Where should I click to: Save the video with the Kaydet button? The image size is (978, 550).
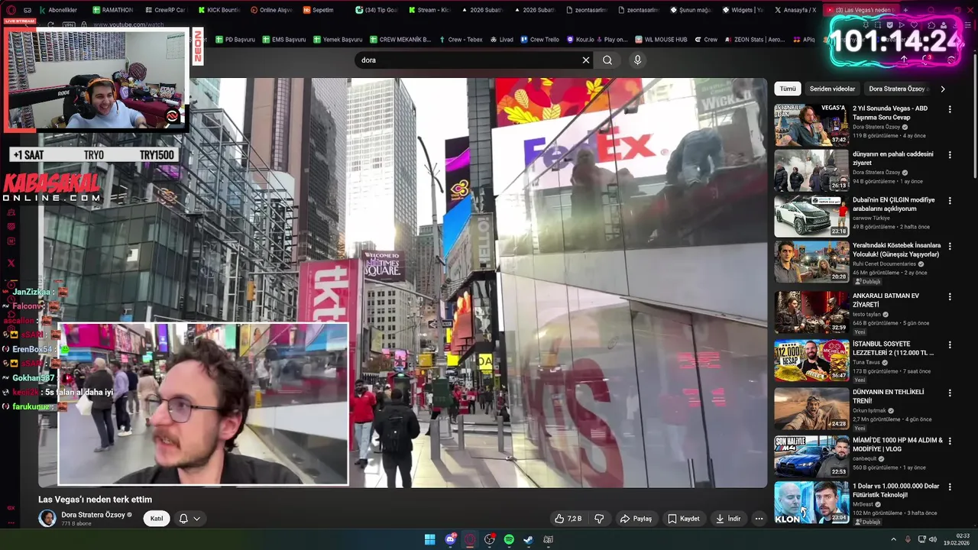click(x=684, y=519)
